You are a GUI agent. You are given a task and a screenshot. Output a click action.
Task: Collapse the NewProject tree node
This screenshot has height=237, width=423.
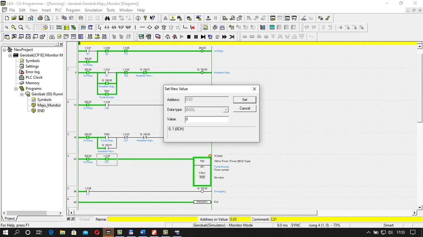coord(4,50)
